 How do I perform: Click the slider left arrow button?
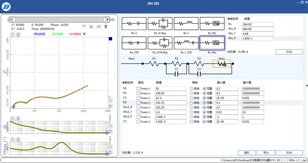(11, 20)
